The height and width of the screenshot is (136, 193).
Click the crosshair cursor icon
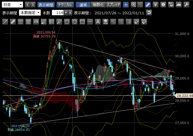[126, 5]
